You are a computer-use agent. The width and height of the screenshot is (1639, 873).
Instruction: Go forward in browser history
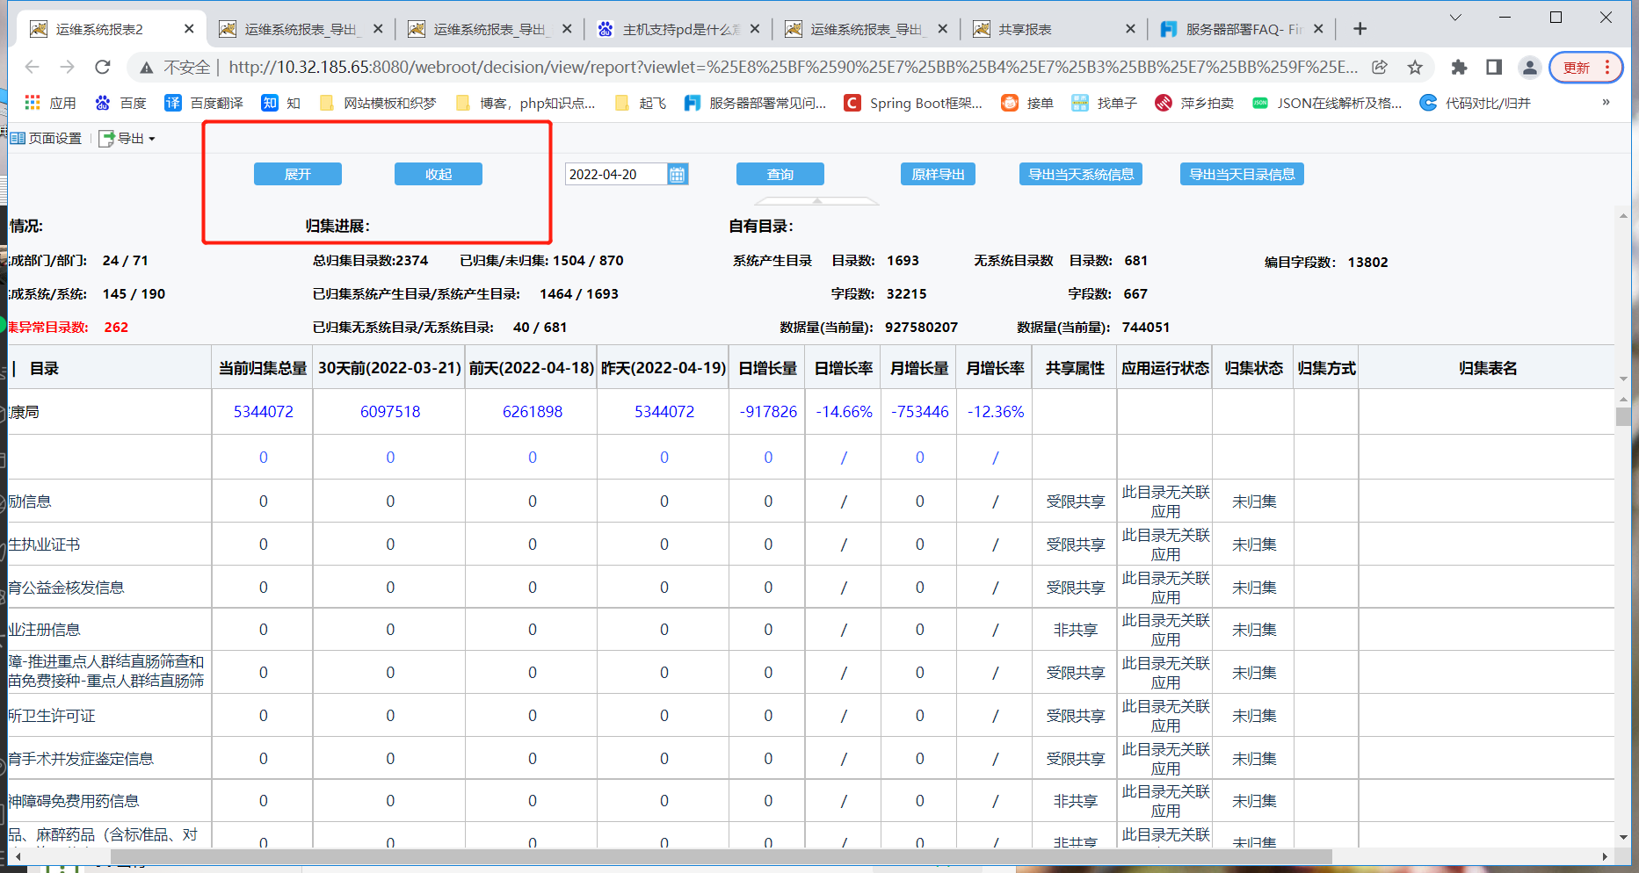pos(68,67)
